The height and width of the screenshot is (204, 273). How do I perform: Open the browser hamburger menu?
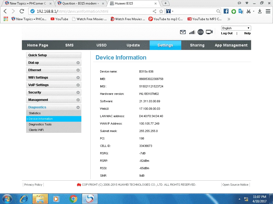click(268, 11)
